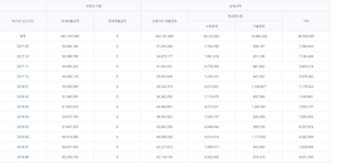Select cell value 7,368,644
This screenshot has width=337, height=164.
pyautogui.click(x=306, y=46)
